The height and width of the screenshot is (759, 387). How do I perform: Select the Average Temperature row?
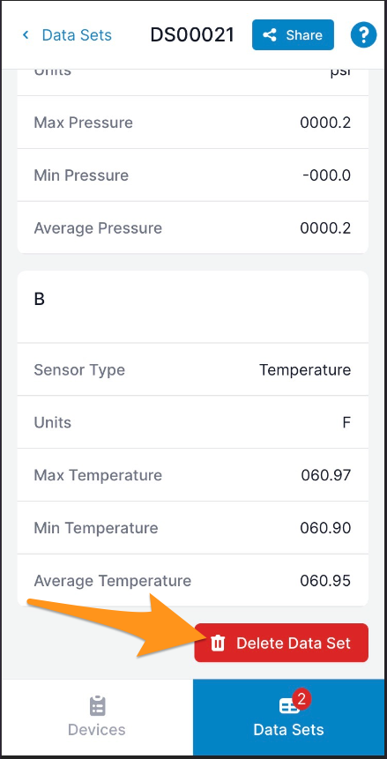point(193,580)
